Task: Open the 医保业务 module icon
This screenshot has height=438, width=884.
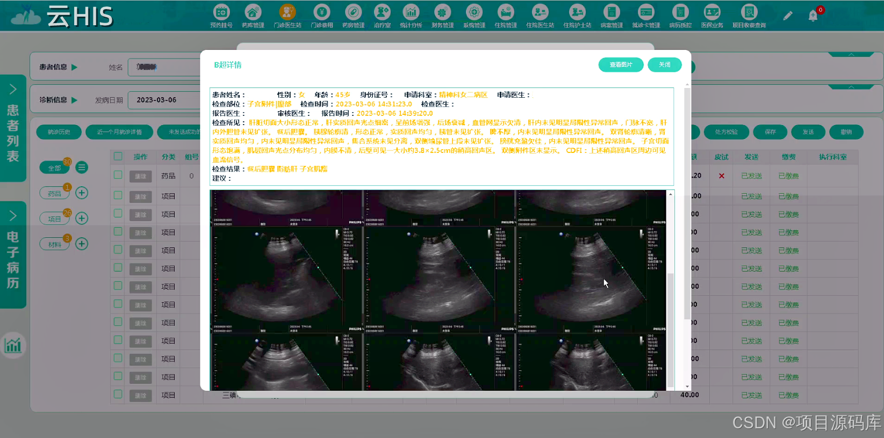Action: [712, 12]
